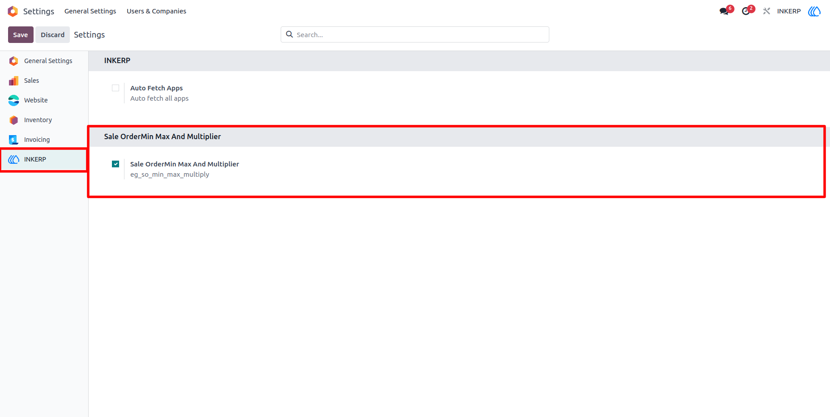
Task: Switch to the Inventory settings tab
Action: point(44,120)
